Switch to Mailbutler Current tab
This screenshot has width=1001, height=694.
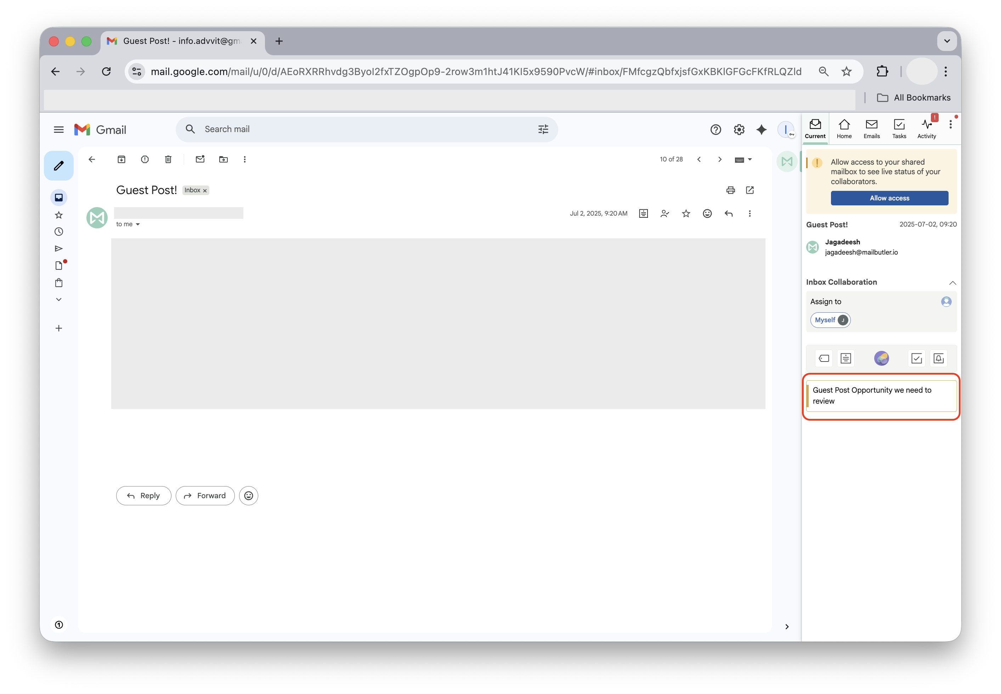(x=815, y=129)
